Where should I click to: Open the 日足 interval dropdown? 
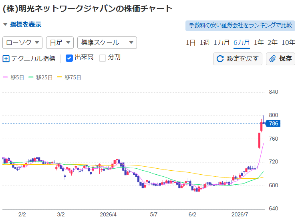pyautogui.click(x=60, y=42)
